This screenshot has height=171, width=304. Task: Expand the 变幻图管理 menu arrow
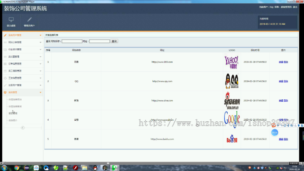pos(41,57)
